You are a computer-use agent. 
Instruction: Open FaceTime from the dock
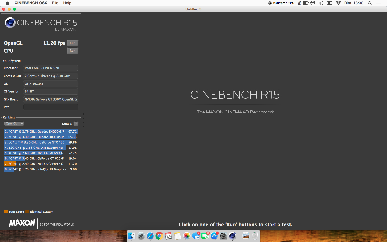pos(205,236)
